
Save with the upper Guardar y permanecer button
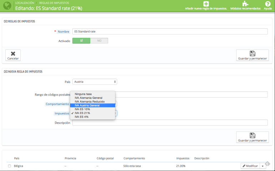(253, 55)
